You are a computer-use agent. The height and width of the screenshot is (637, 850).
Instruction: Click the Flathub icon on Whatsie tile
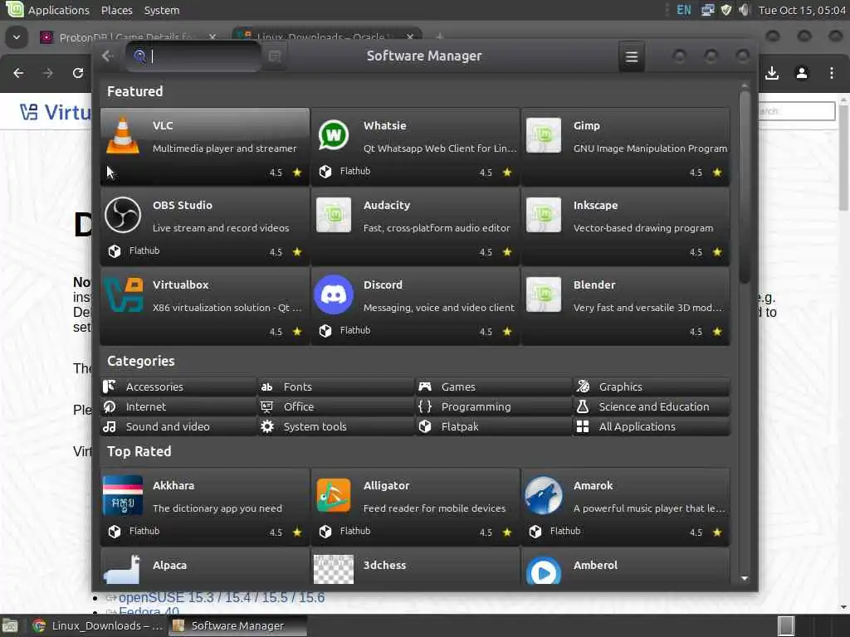(x=325, y=172)
